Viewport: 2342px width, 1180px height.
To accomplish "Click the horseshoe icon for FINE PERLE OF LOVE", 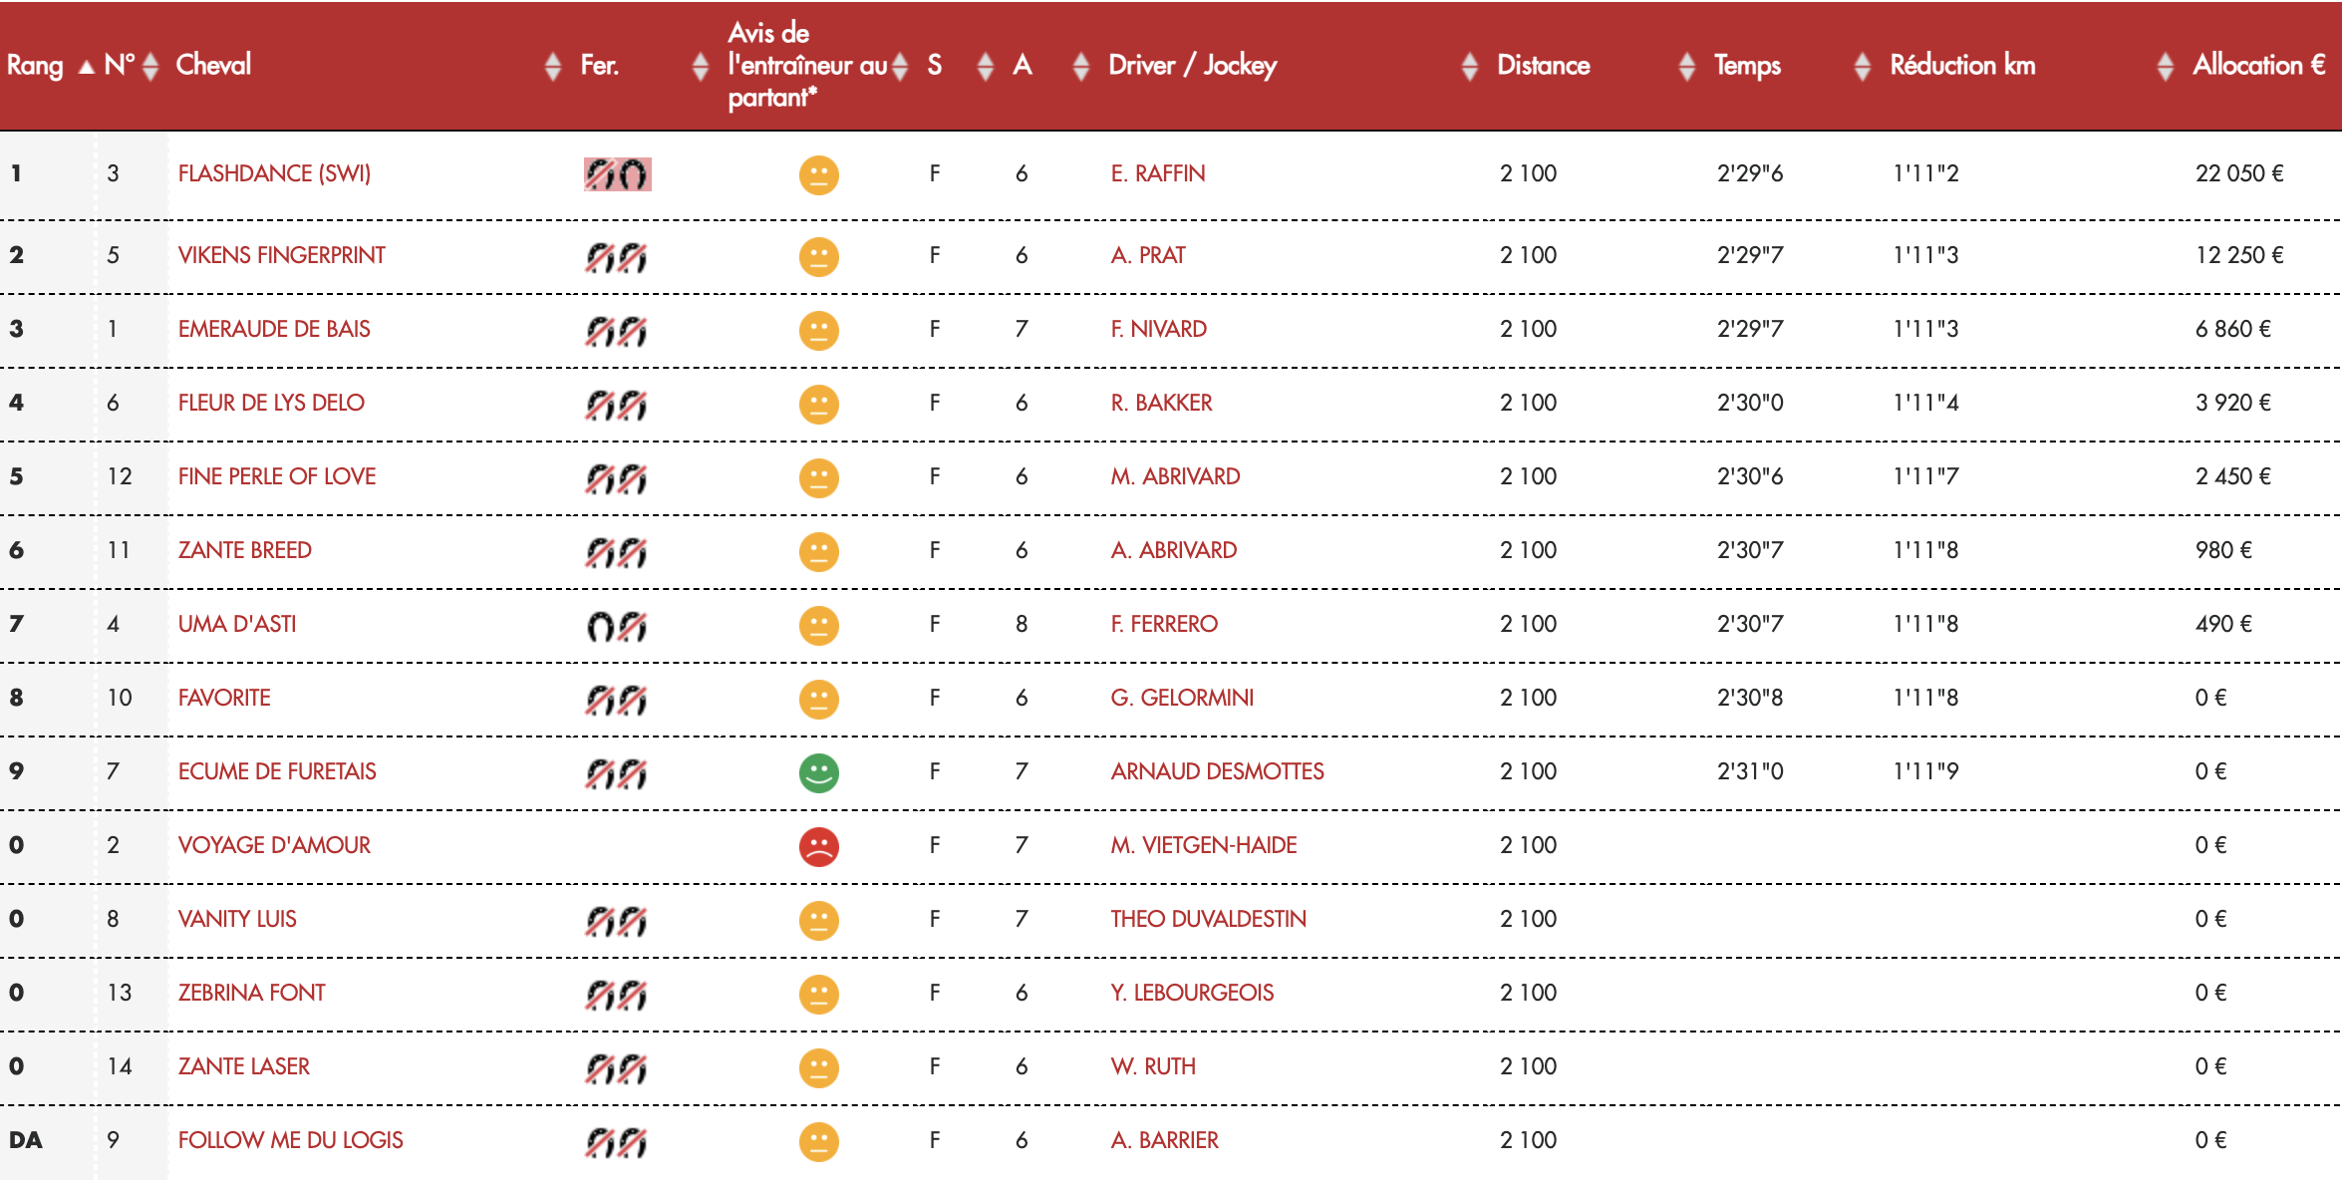I will point(617,478).
